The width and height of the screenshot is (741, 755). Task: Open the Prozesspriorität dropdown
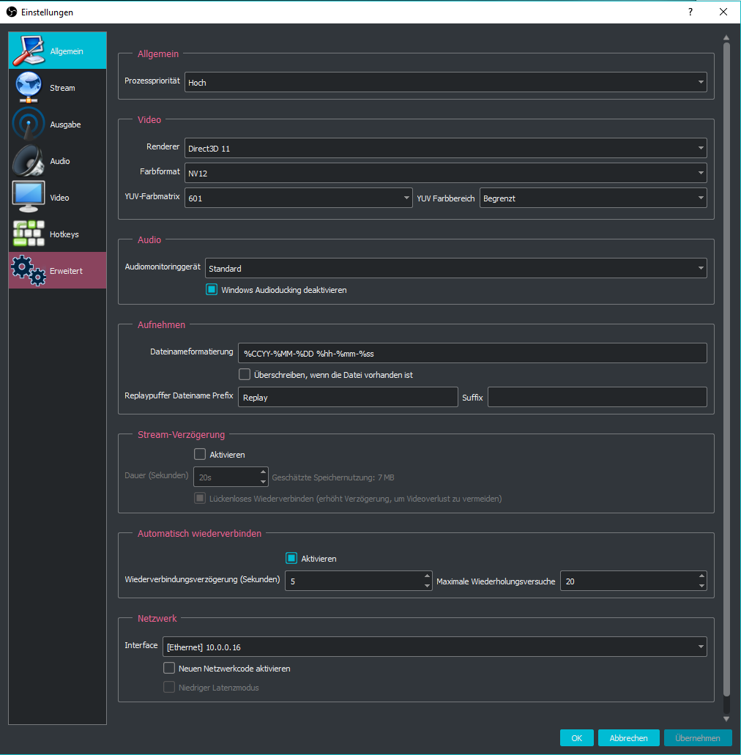click(x=445, y=83)
